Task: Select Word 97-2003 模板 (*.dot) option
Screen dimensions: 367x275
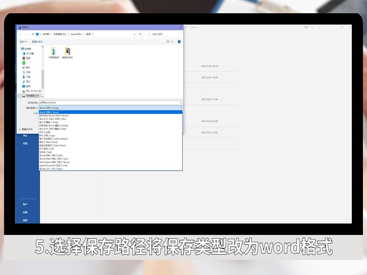Action: 111,129
